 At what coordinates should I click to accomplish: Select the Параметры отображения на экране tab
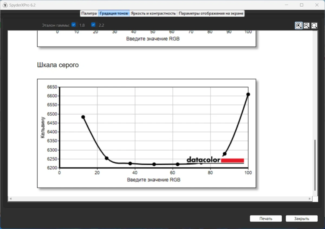211,13
